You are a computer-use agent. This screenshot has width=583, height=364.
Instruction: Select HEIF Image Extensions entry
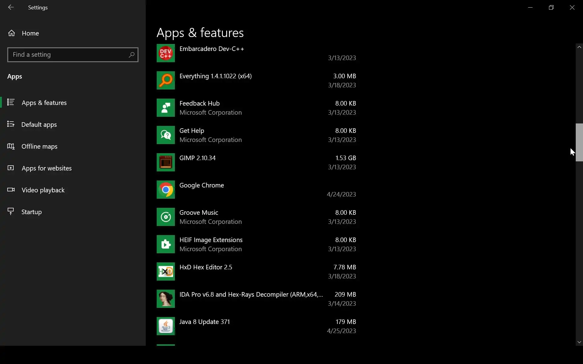[211, 244]
